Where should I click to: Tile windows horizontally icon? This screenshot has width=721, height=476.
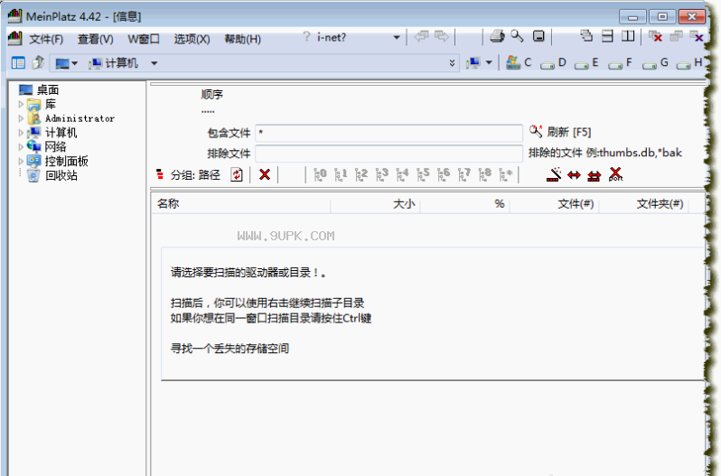[607, 36]
